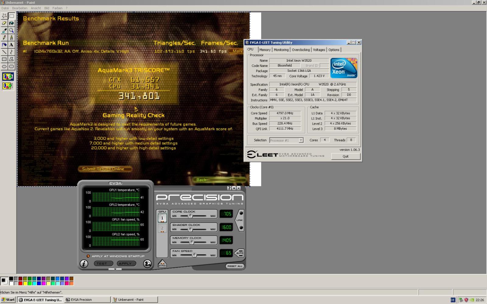487x304 pixels.
Task: Select the Fill bucket tool in Paint
Action: [x=12, y=23]
